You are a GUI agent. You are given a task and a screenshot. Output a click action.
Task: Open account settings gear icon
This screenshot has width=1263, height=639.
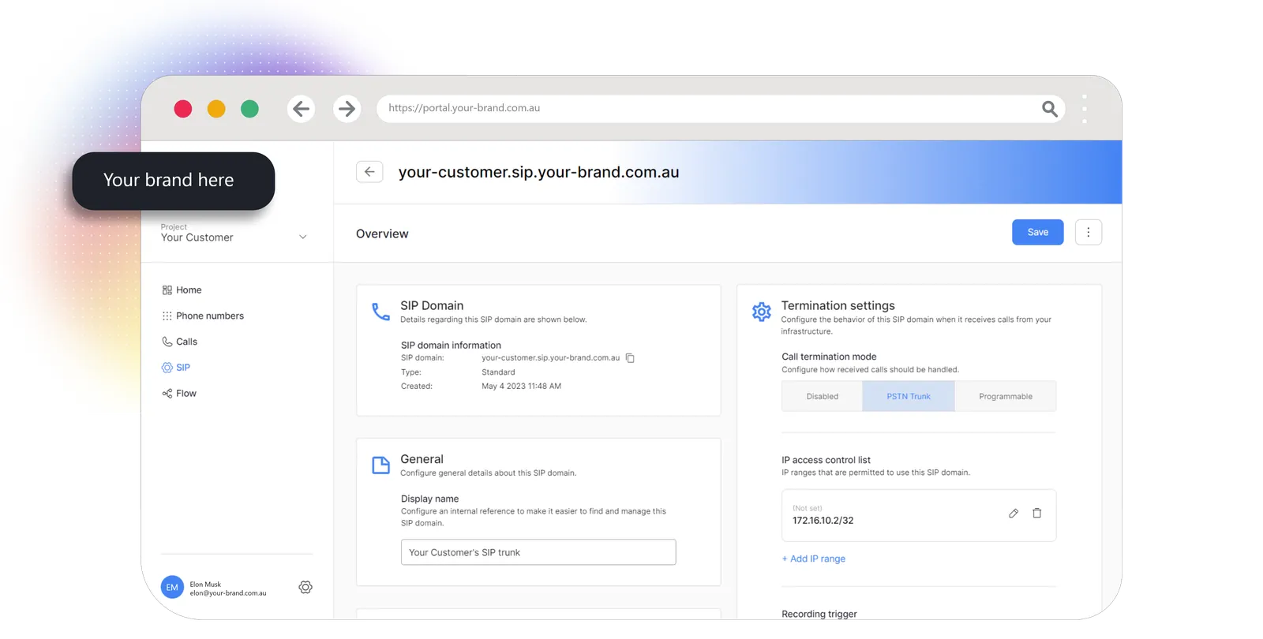(x=305, y=587)
